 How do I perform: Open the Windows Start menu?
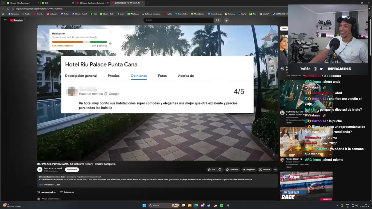[144, 206]
